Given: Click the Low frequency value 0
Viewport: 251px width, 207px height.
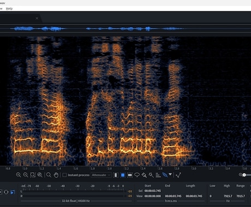Looking at the screenshot, I should click(x=211, y=196).
